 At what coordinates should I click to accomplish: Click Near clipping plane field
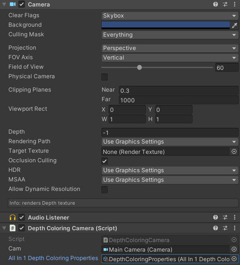click(x=179, y=90)
